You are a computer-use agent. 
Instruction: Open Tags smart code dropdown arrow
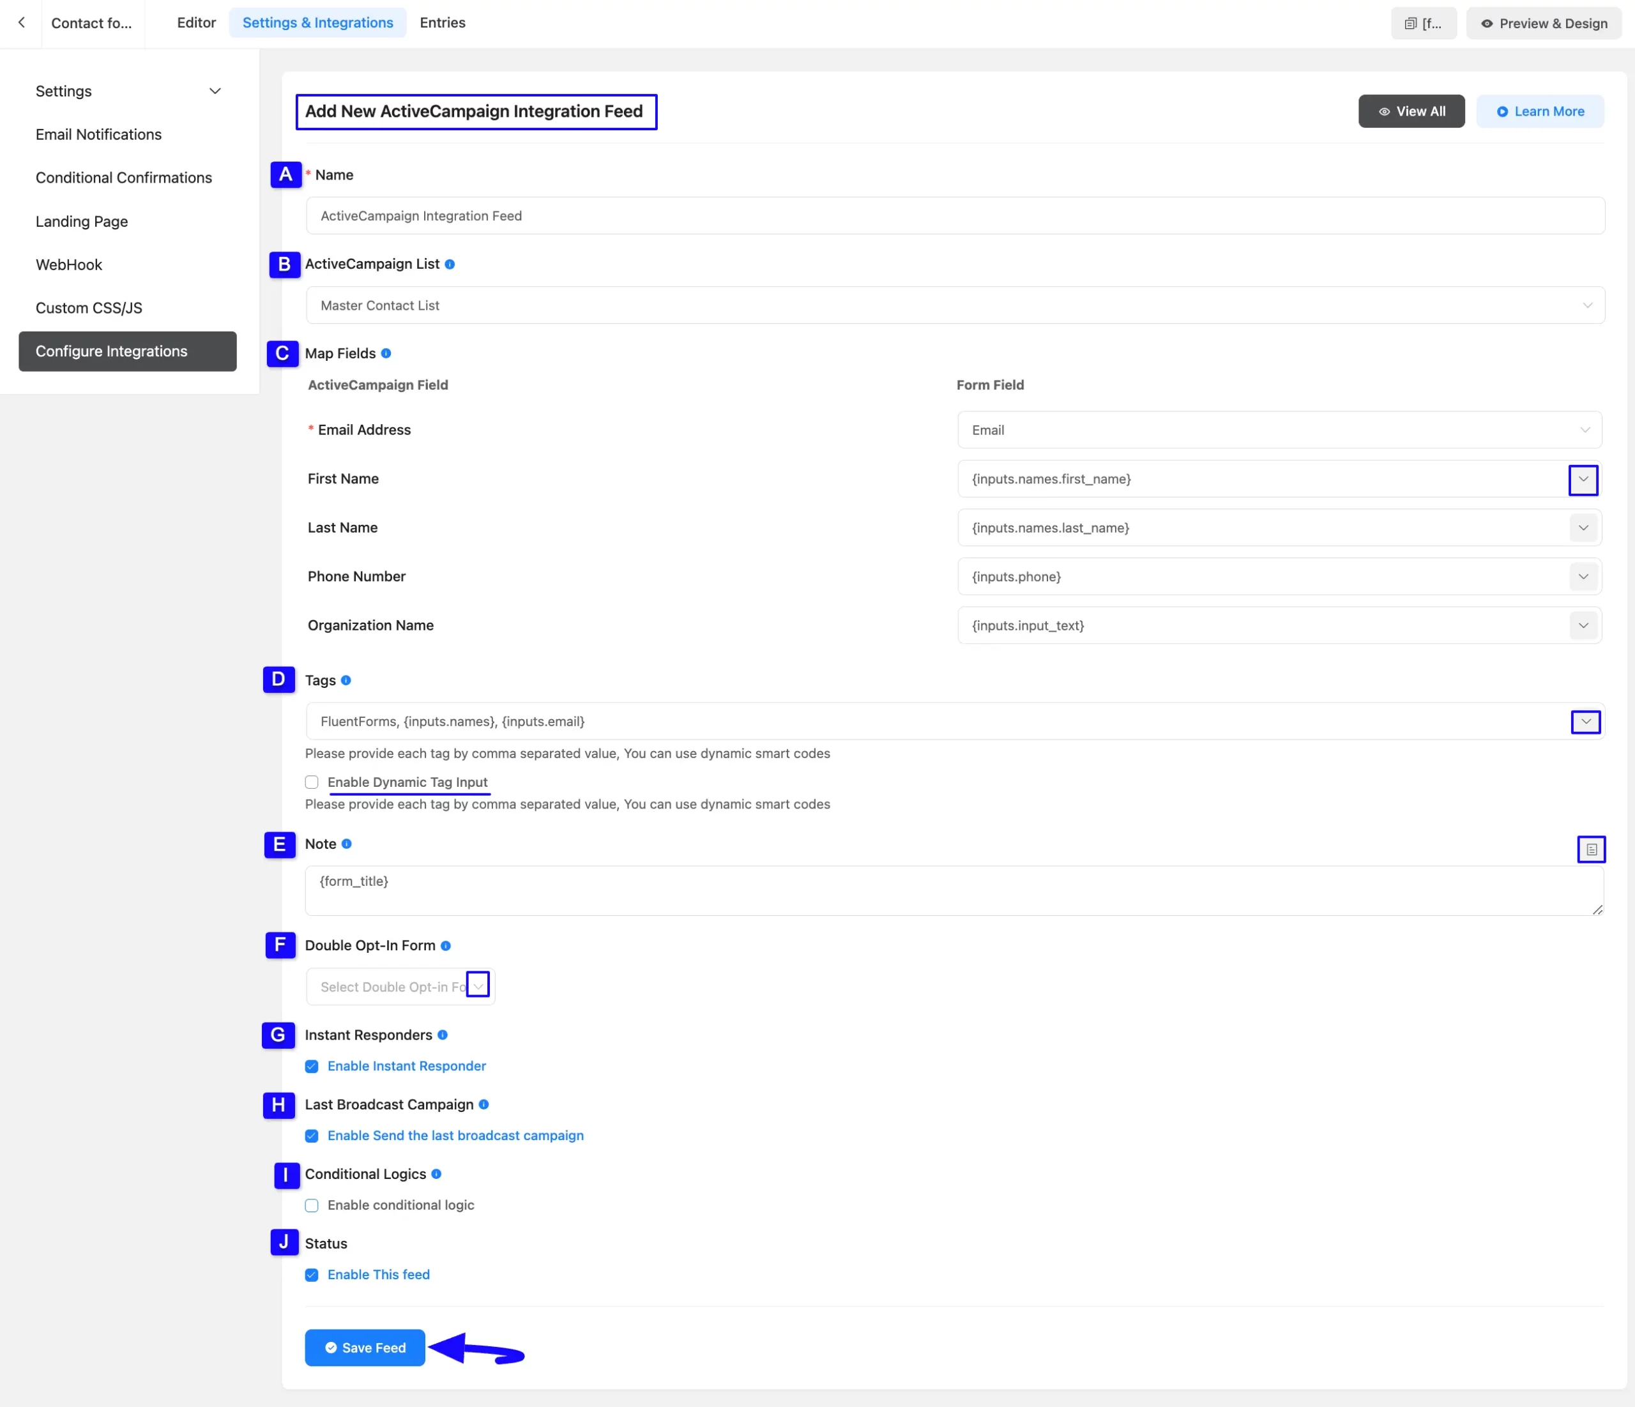(x=1585, y=721)
